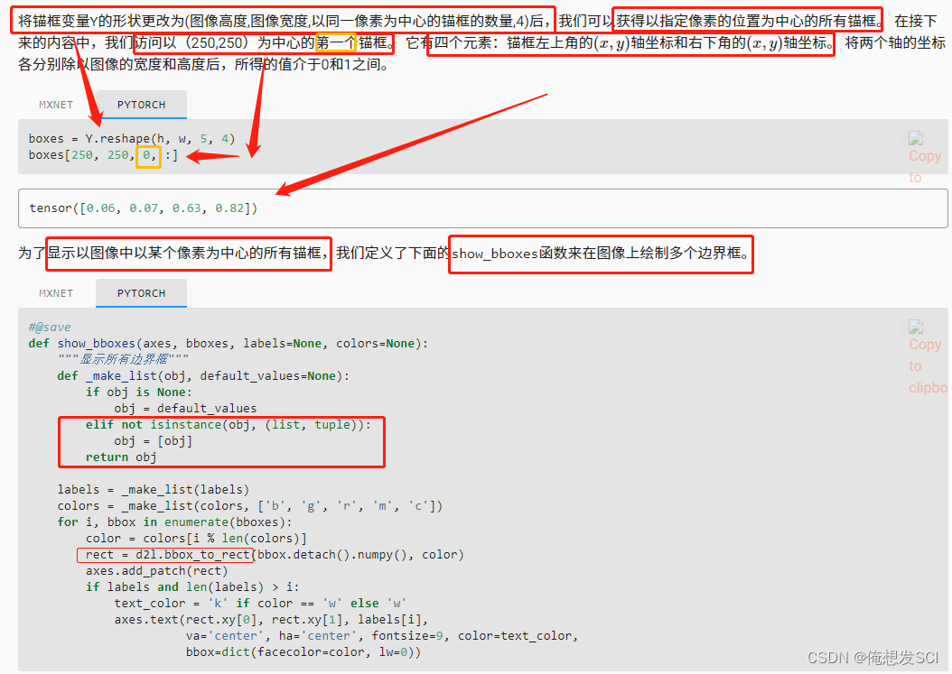
Task: Click the 'labels = _make_list(labels)' line
Action: click(153, 490)
